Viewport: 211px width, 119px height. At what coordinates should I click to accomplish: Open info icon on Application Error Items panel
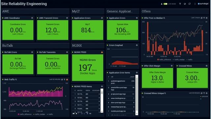pyautogui.click(x=137, y=73)
